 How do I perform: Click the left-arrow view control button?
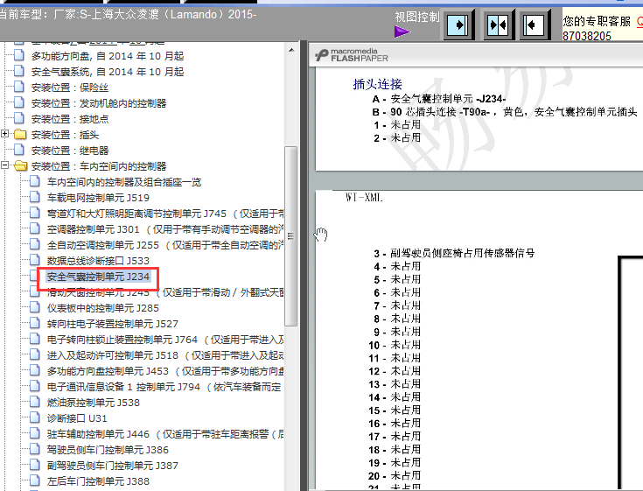[x=534, y=25]
